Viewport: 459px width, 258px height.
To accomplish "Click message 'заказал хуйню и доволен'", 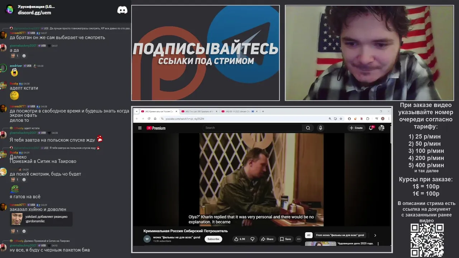I will (x=38, y=209).
